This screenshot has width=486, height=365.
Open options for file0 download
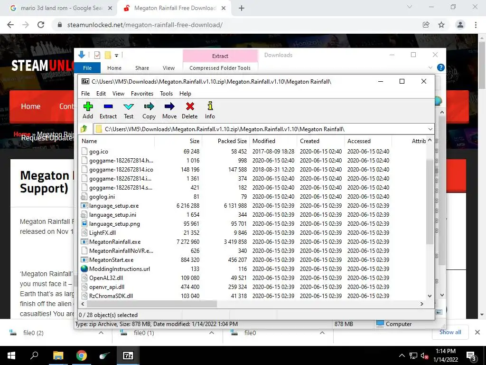click(x=322, y=333)
